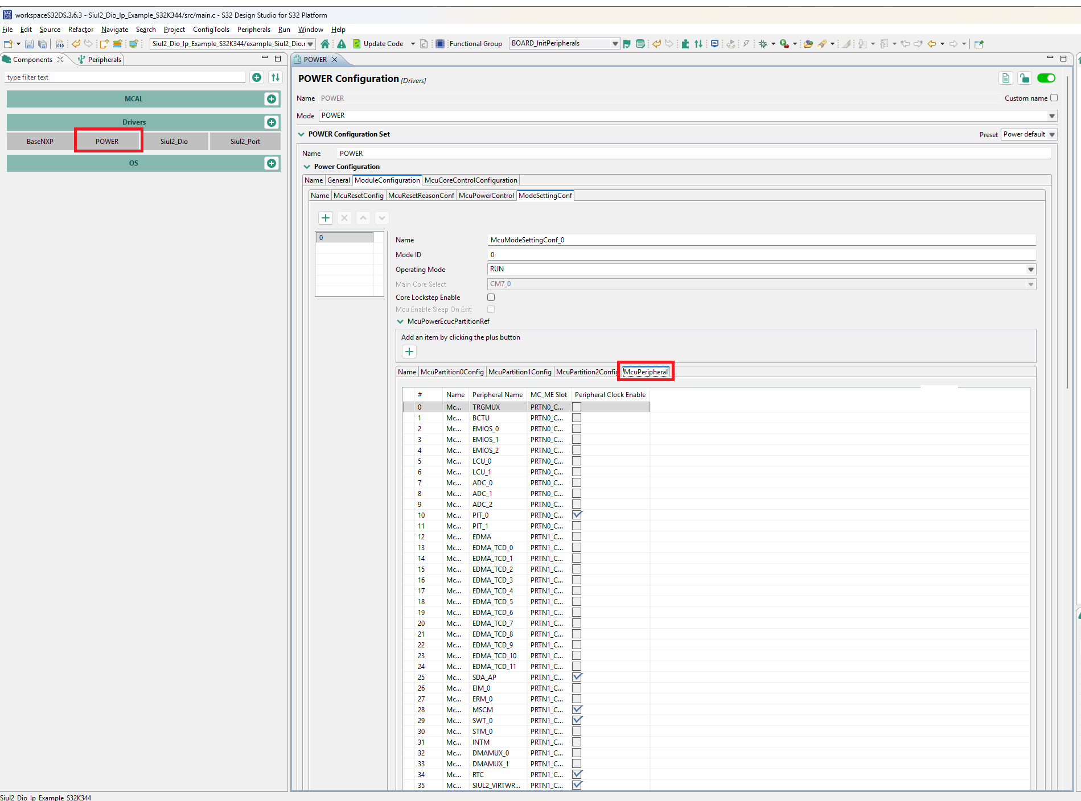
Task: Uncheck peripheral clock for SDA_AP
Action: click(577, 677)
